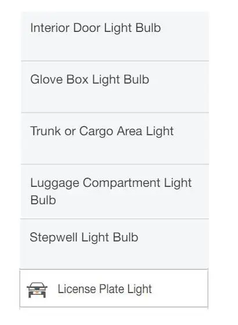The height and width of the screenshot is (325, 238).
Task: Click empty space below Stepwell Light Bulb text
Action: pyautogui.click(x=115, y=257)
